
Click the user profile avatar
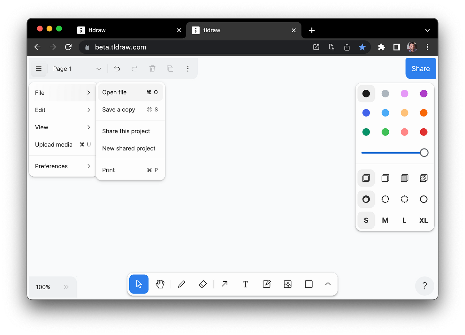point(412,47)
